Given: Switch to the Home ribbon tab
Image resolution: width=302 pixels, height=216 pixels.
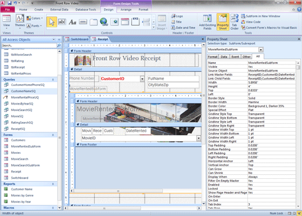Looking at the screenshot, I should 23,9.
